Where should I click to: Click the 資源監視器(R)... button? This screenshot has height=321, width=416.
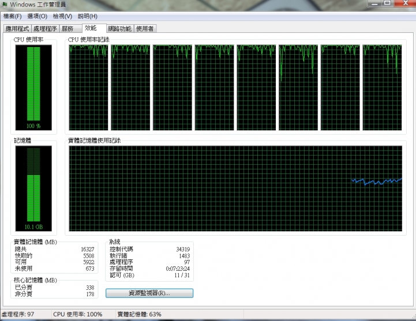tap(149, 293)
